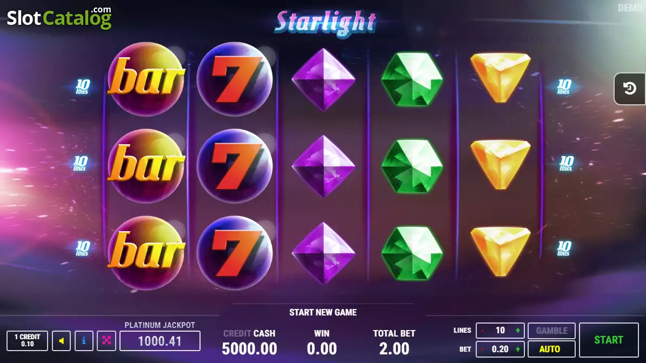Image resolution: width=646 pixels, height=363 pixels.
Task: Click the Platinum Jackpot value box
Action: 160,341
